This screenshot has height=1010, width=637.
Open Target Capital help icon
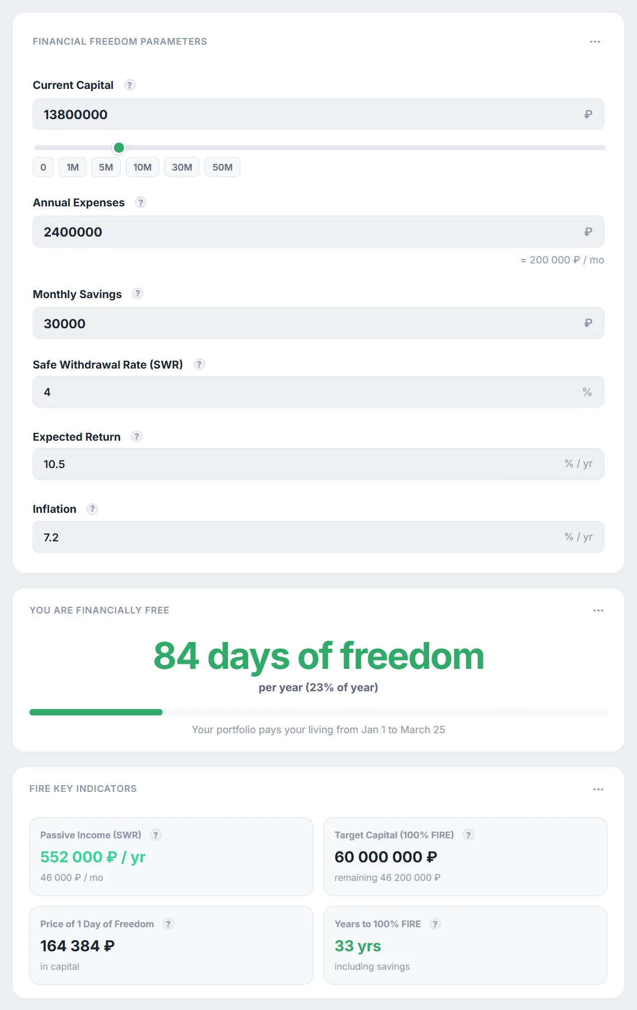[468, 835]
